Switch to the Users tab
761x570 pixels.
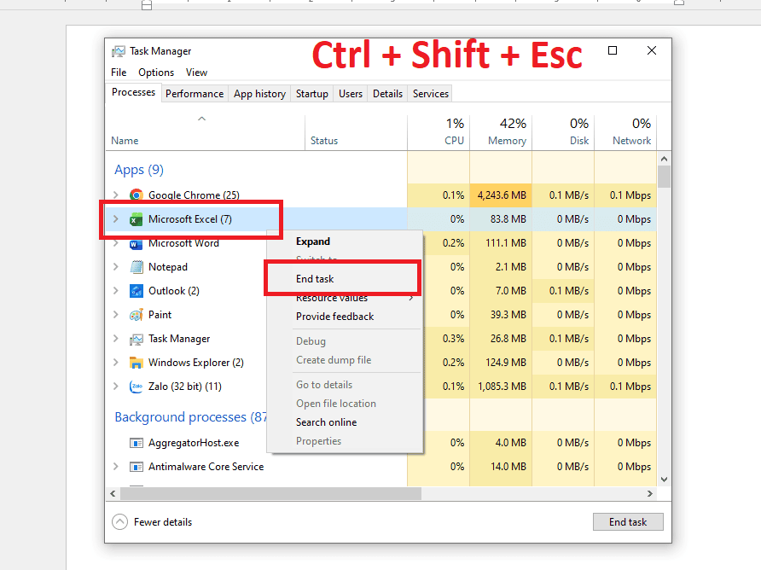click(x=351, y=94)
